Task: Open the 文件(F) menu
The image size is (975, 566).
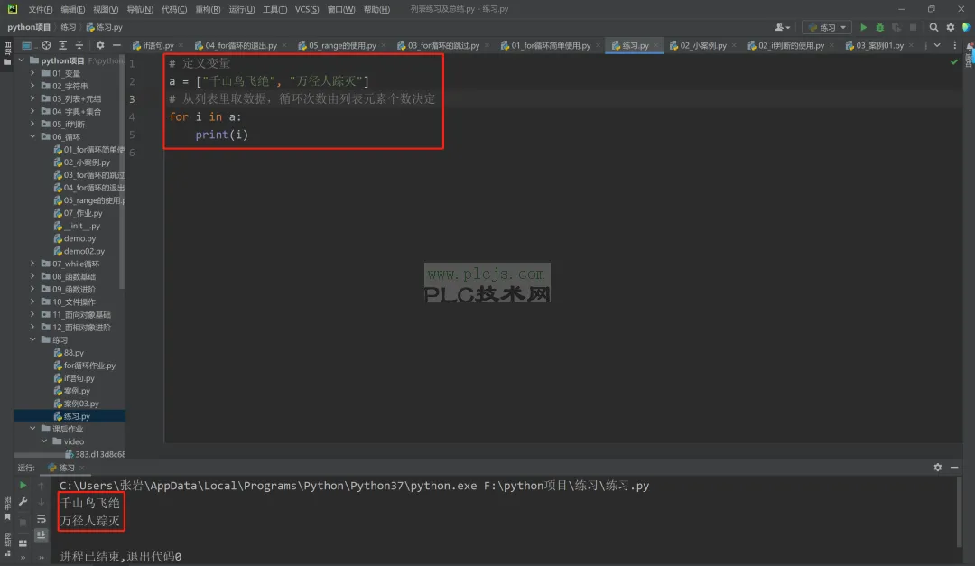Action: click(41, 9)
